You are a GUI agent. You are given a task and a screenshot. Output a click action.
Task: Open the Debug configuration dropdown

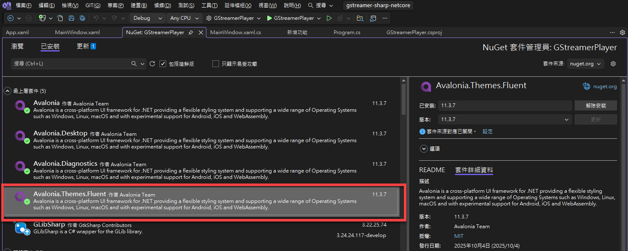tap(148, 18)
